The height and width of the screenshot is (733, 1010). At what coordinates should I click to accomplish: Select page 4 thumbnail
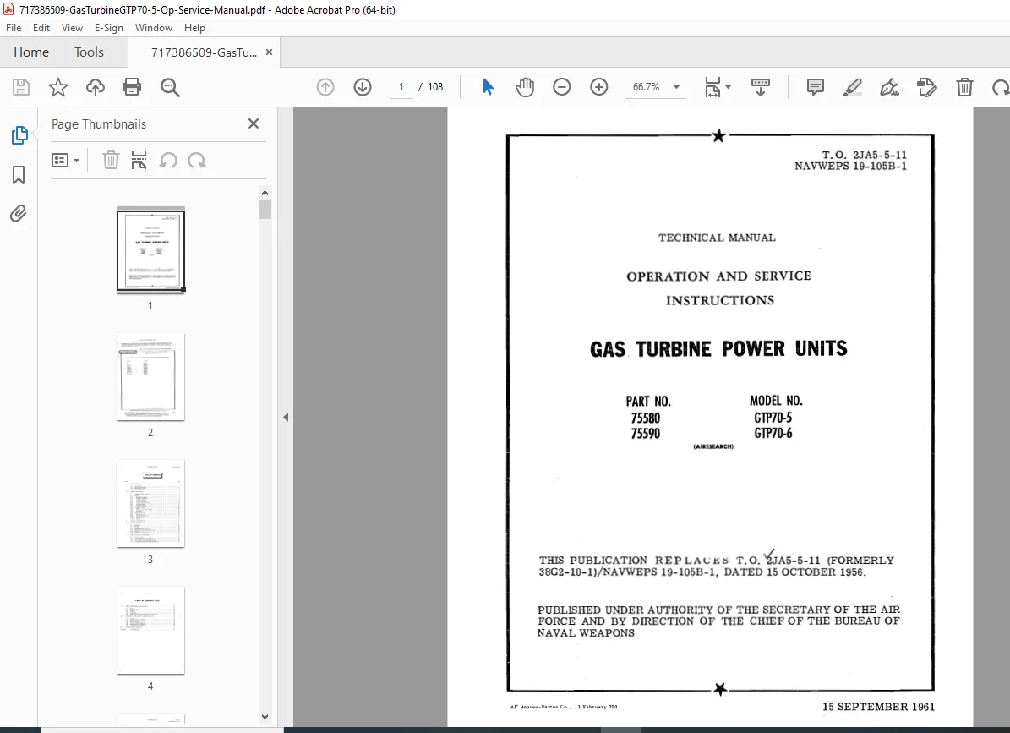click(x=150, y=631)
